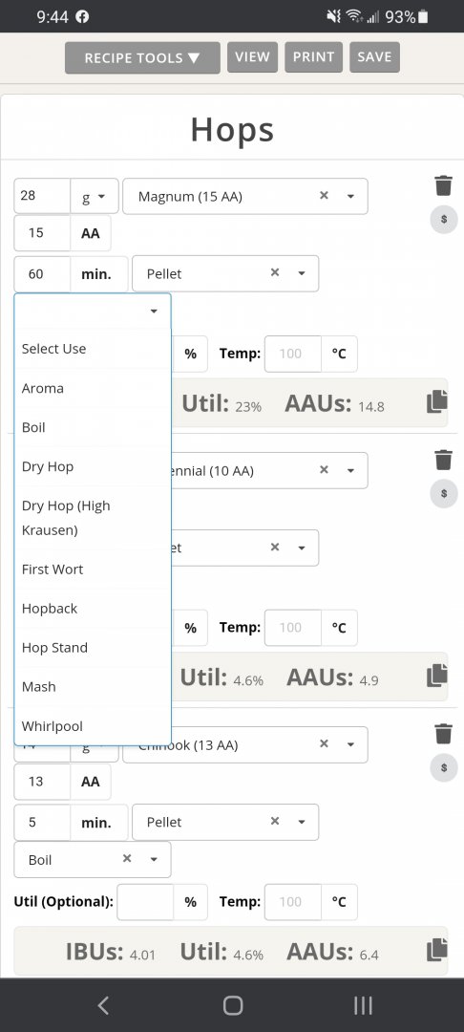Select Whirlpool from the use list
The height and width of the screenshot is (1032, 464).
[x=93, y=726]
